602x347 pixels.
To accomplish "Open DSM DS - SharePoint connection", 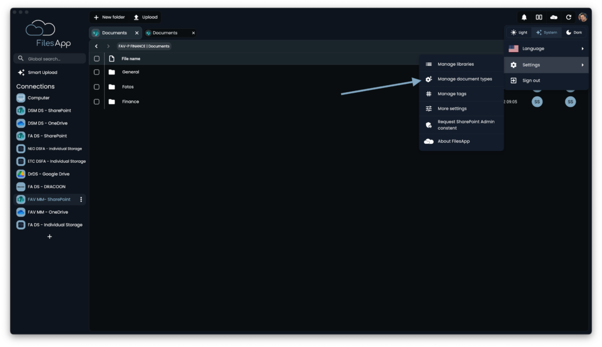I will click(49, 110).
